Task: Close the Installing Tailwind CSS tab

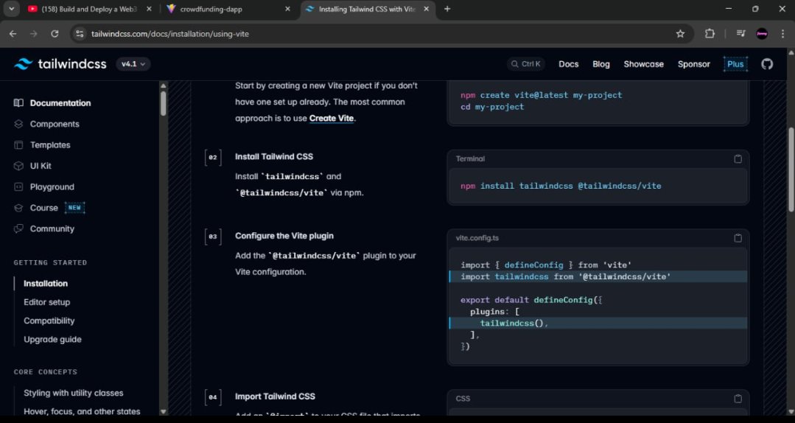Action: point(426,9)
